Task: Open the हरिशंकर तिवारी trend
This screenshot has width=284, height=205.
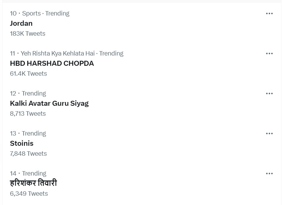Action: [x=33, y=183]
